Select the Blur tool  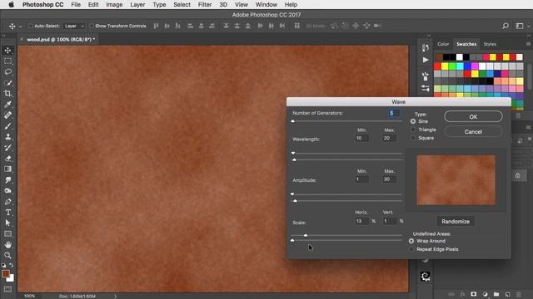pyautogui.click(x=7, y=180)
